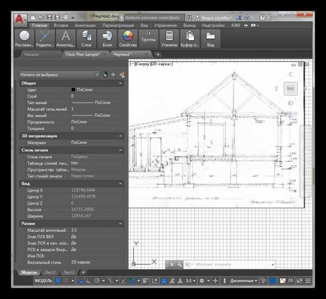
Task: Collapse the Общие properties section
Action: 120,83
